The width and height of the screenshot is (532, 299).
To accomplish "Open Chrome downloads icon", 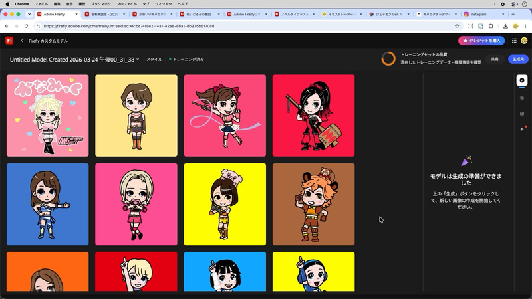I will tap(505, 26).
